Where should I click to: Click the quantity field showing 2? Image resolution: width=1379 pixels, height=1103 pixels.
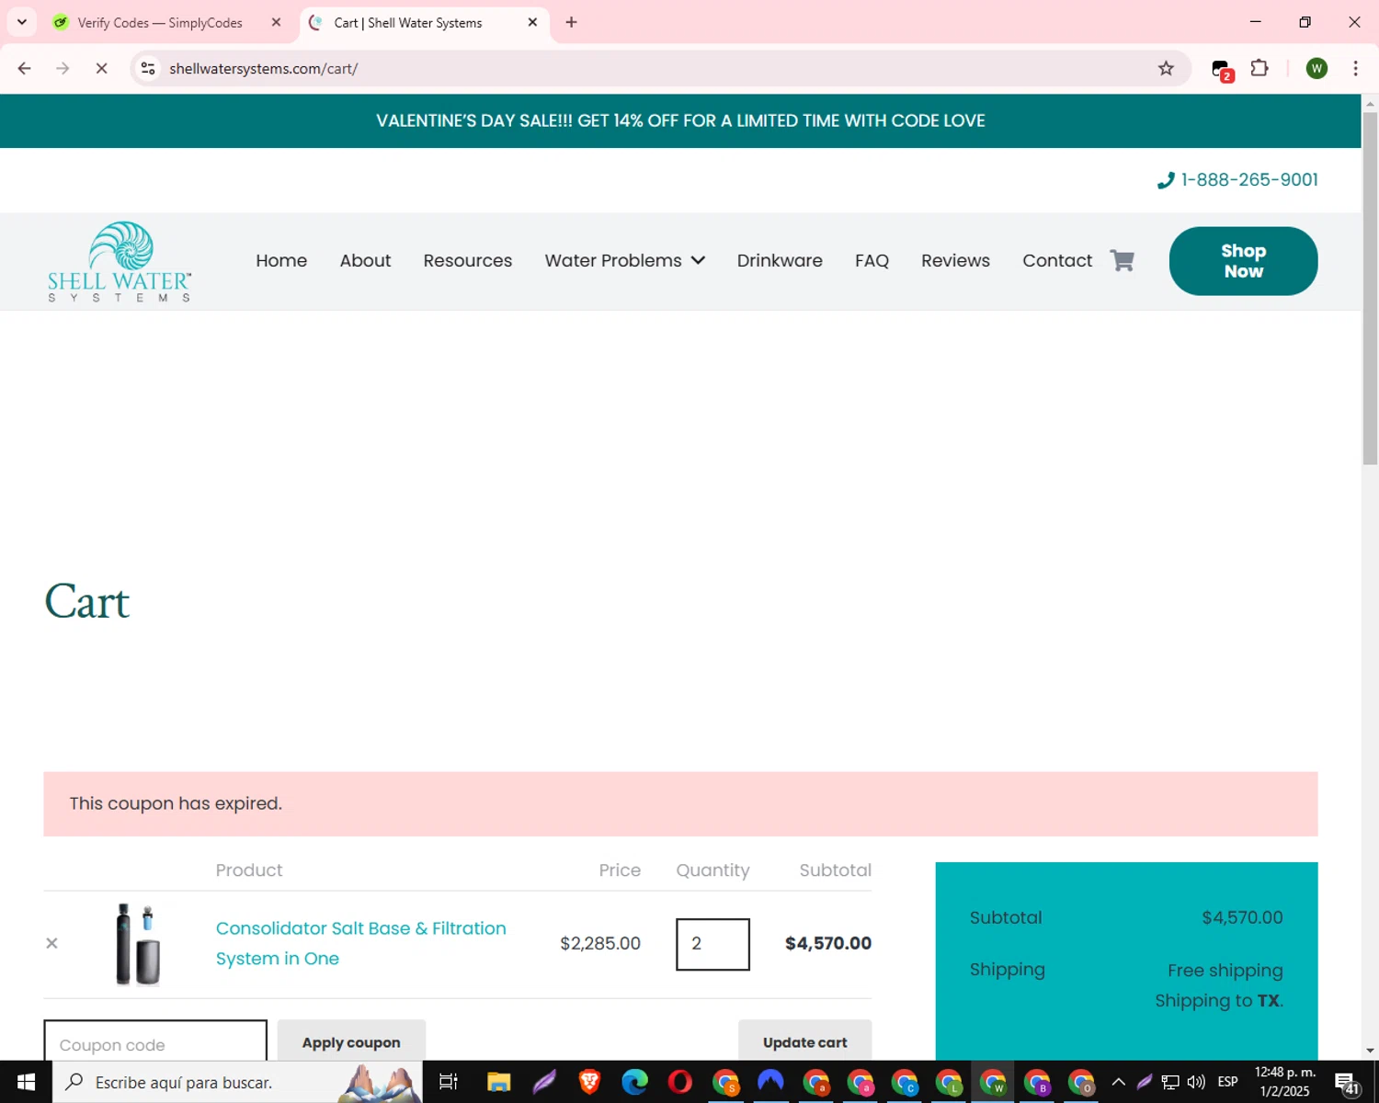point(712,944)
